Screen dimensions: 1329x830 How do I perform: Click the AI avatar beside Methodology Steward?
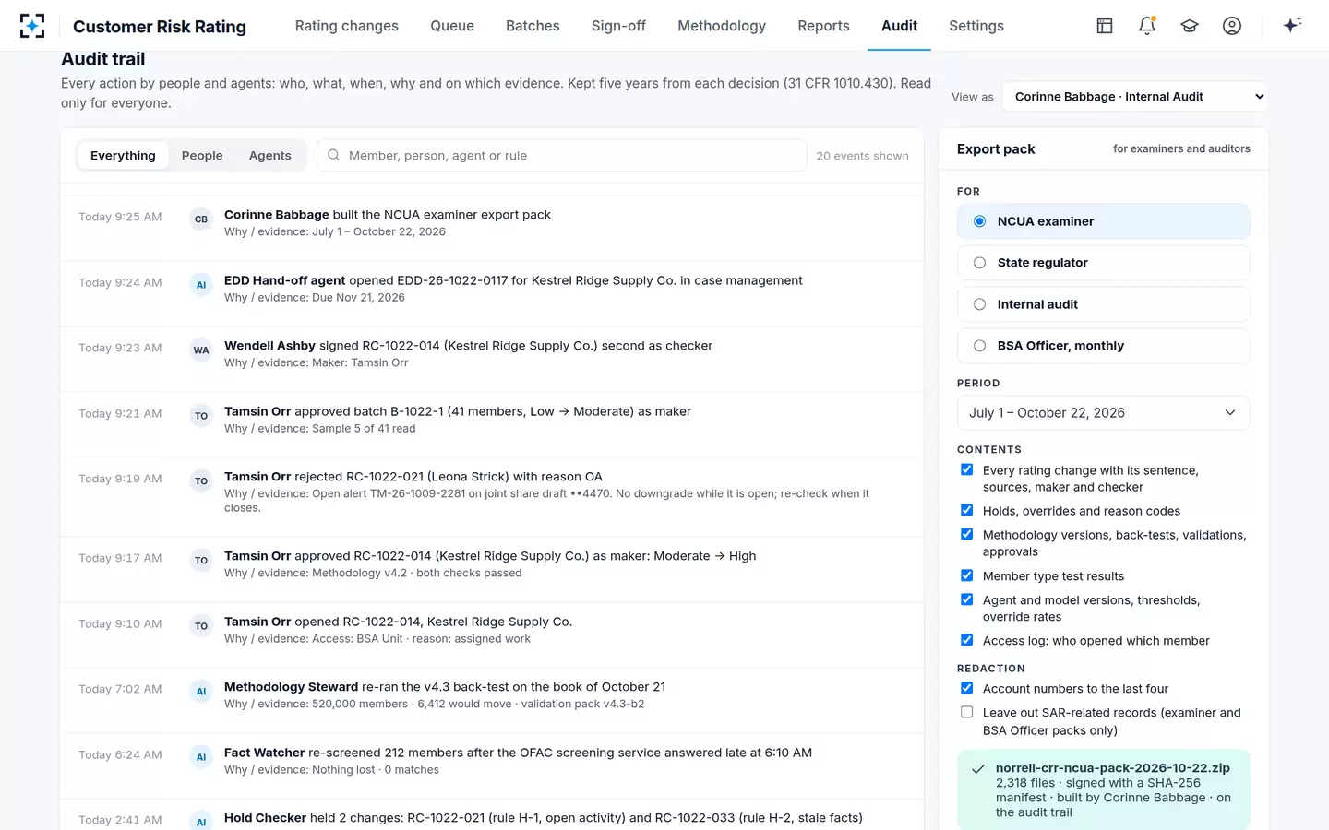[x=201, y=692]
